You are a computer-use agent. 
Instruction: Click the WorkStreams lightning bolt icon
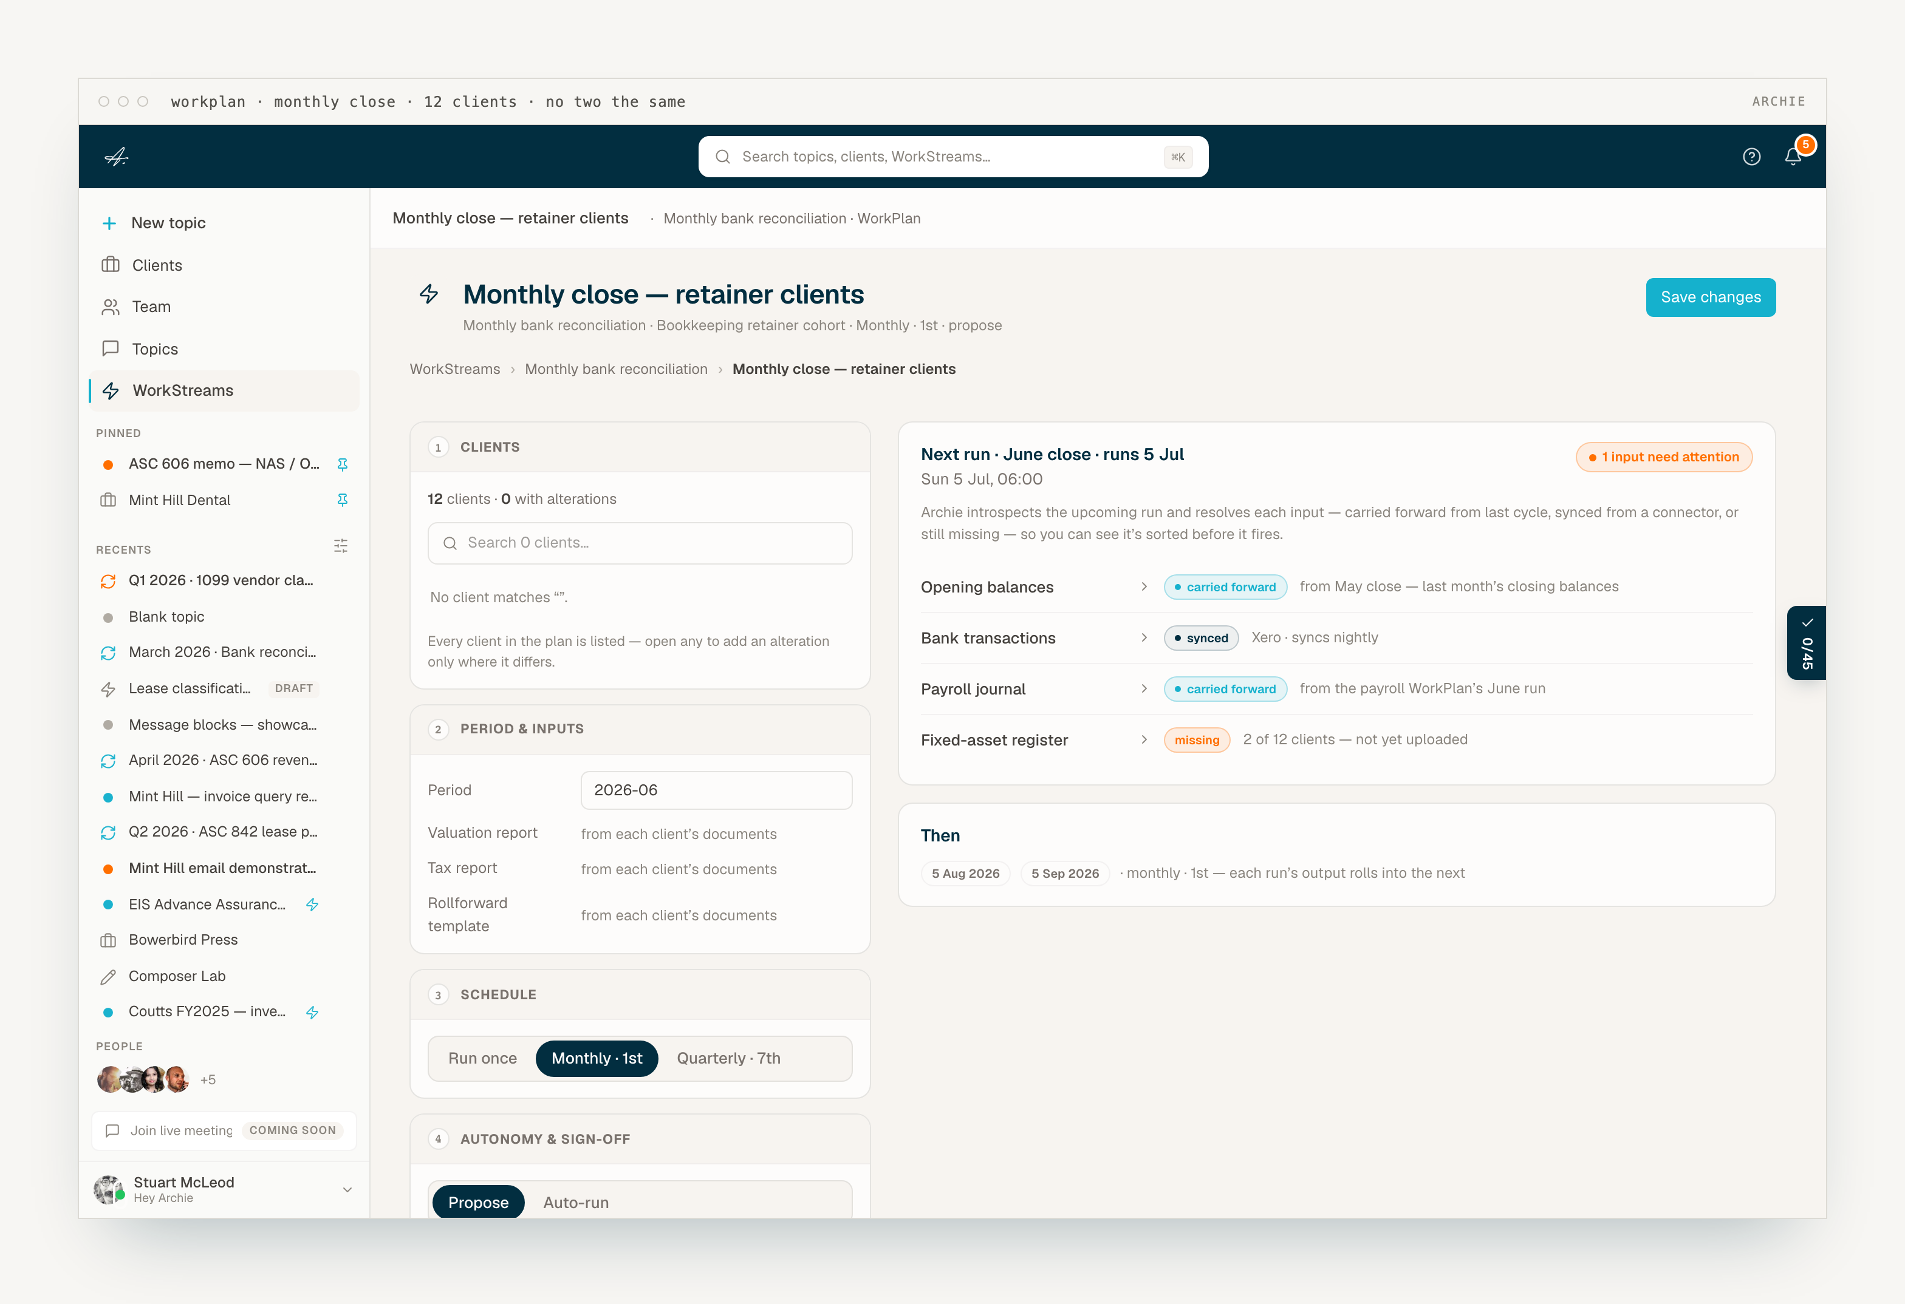pyautogui.click(x=111, y=391)
